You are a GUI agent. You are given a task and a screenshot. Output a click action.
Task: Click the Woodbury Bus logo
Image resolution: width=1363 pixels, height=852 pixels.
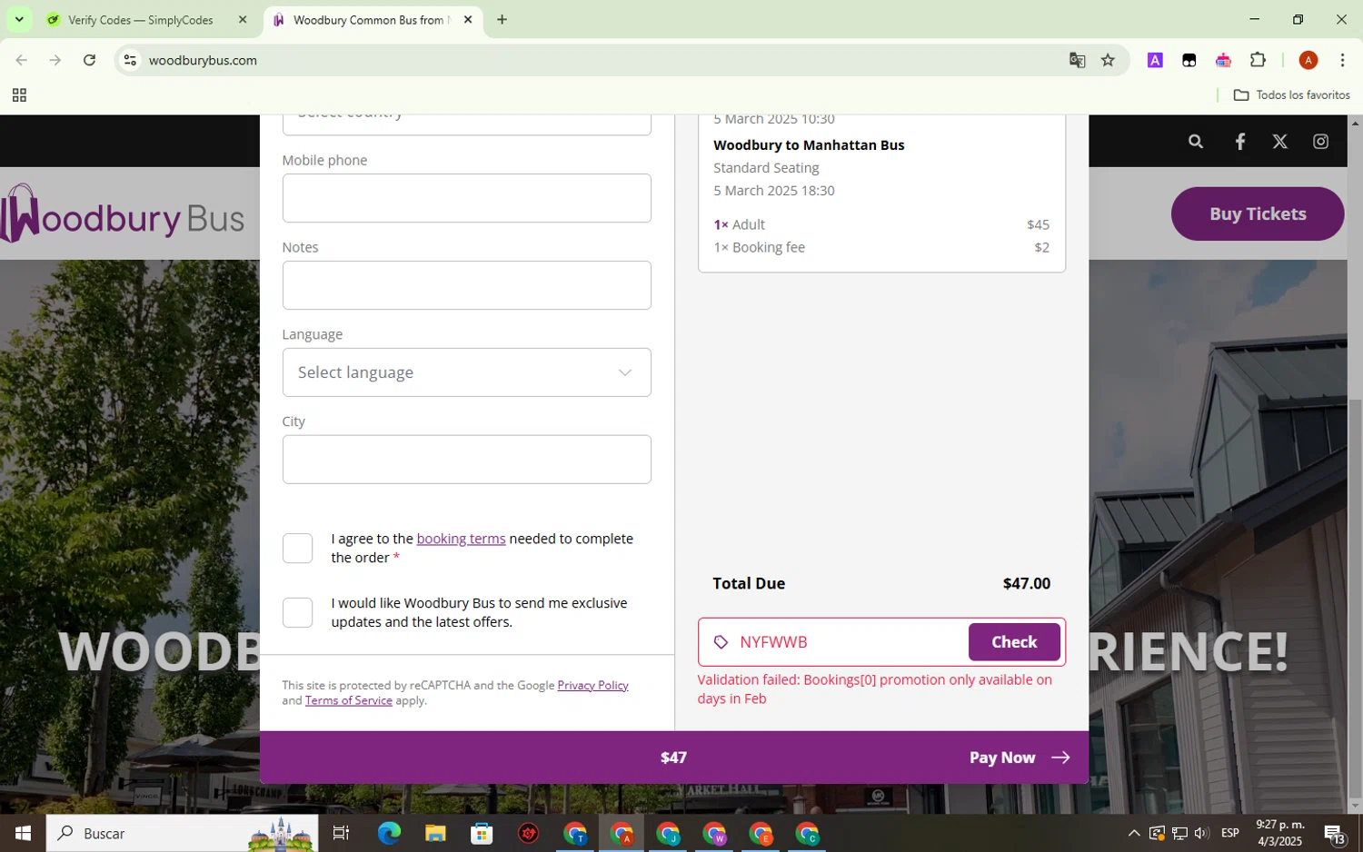tap(123, 214)
